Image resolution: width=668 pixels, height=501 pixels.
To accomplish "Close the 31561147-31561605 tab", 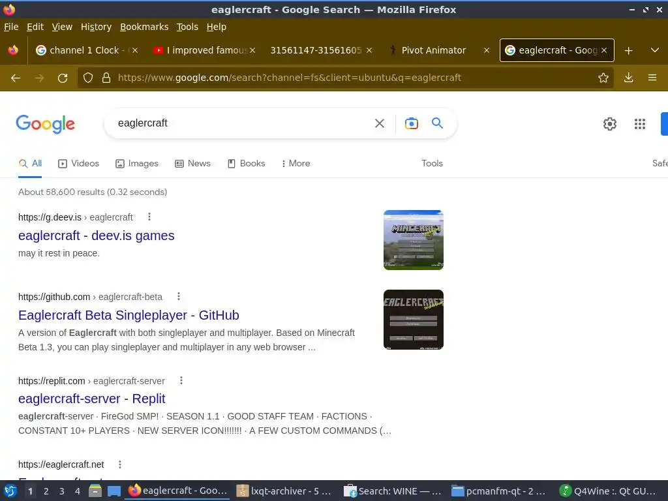I will point(369,50).
